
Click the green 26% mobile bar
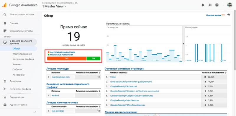(x=93, y=58)
